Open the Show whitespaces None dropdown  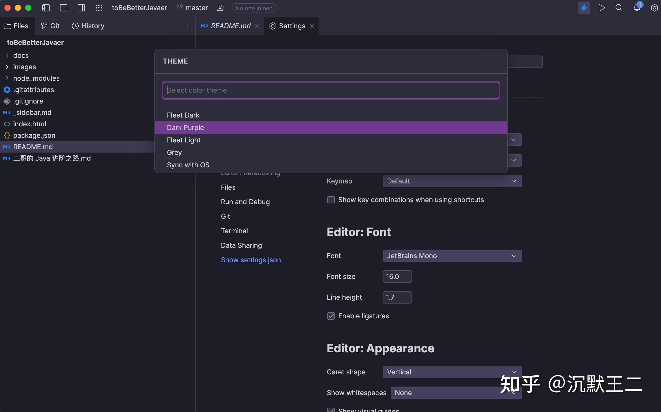456,393
